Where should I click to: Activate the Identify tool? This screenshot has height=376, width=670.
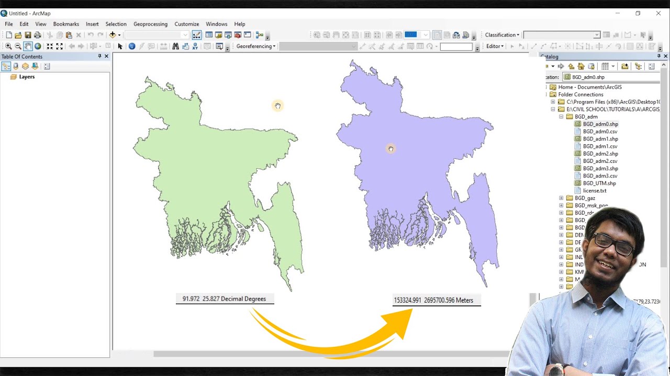pos(132,46)
